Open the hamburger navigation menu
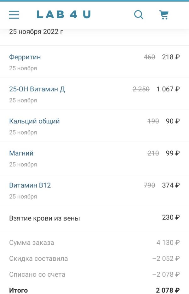The image size is (189, 294). click(14, 15)
